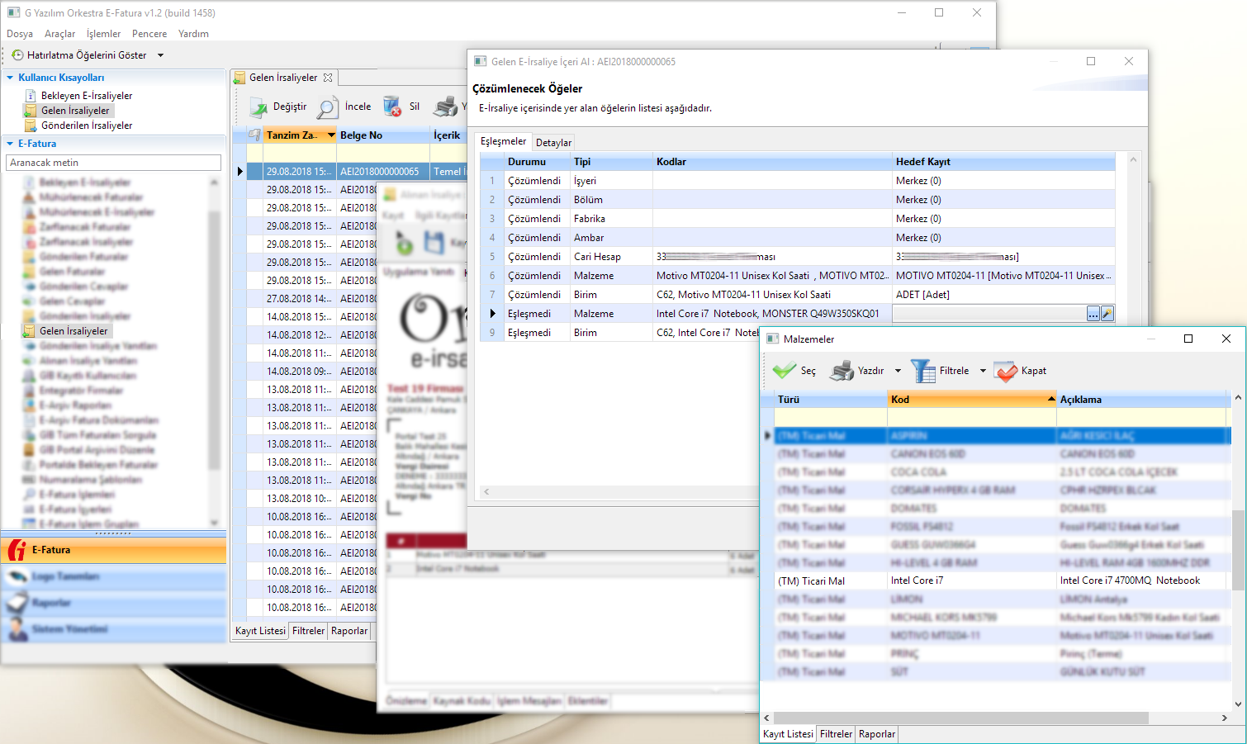Click the ellipsis browse button in Hedef Kayıt
Screen dimensions: 1247x744
tap(1093, 314)
